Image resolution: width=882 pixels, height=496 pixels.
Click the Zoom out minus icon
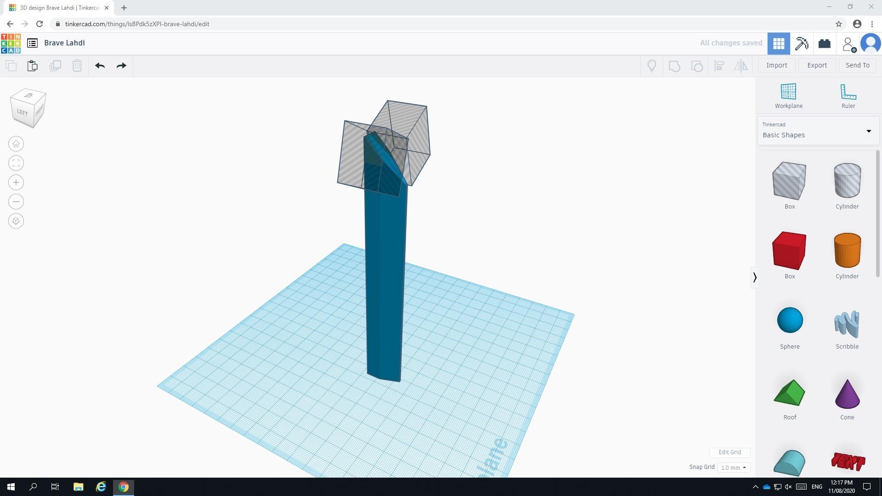tap(16, 202)
